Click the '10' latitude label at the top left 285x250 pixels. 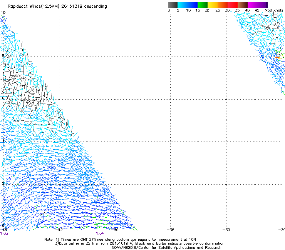tap(3, 13)
